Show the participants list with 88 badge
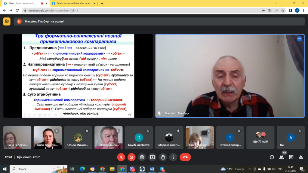This screenshot has height=173, width=308. coord(282,157)
